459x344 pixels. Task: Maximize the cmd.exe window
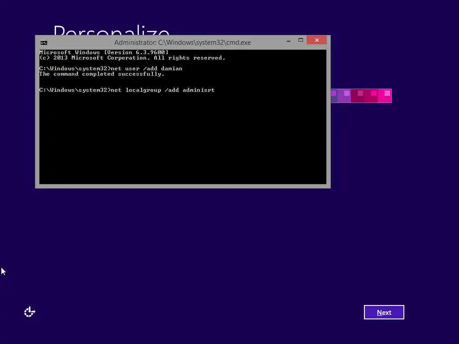click(x=301, y=40)
